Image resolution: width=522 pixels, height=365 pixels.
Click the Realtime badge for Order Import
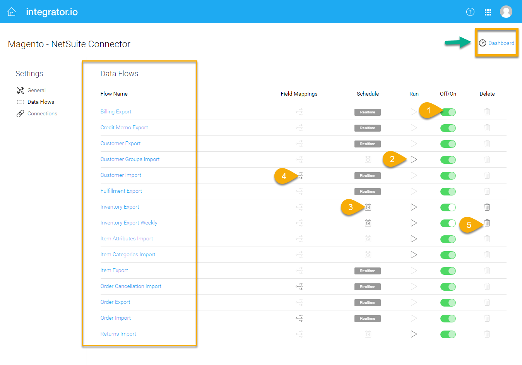[x=368, y=319]
